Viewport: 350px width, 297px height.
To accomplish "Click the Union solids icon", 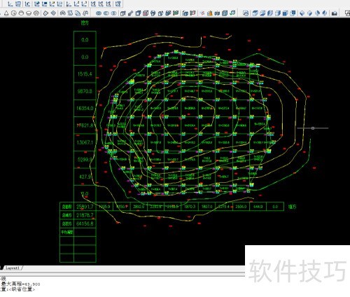I will coord(99,13).
